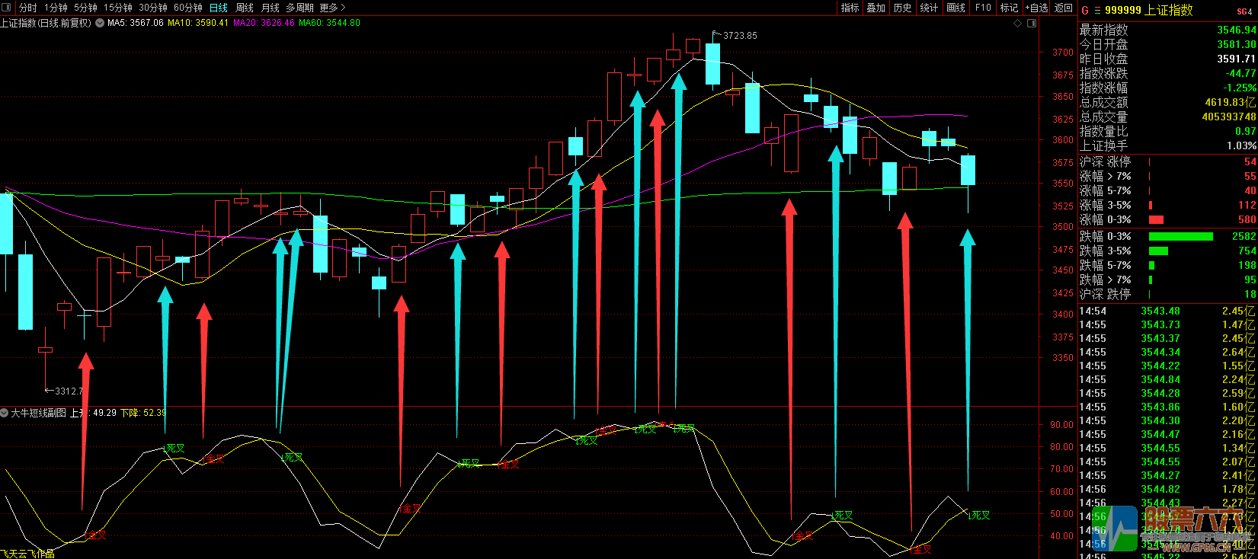
Task: Click the 3723.85 high price marker
Action: tap(739, 36)
